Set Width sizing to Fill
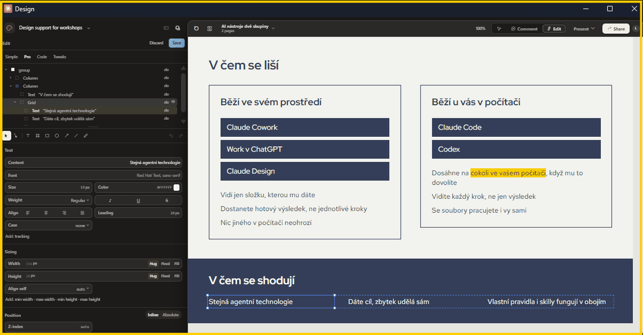Viewport: 643px width, 335px height. coord(177,264)
